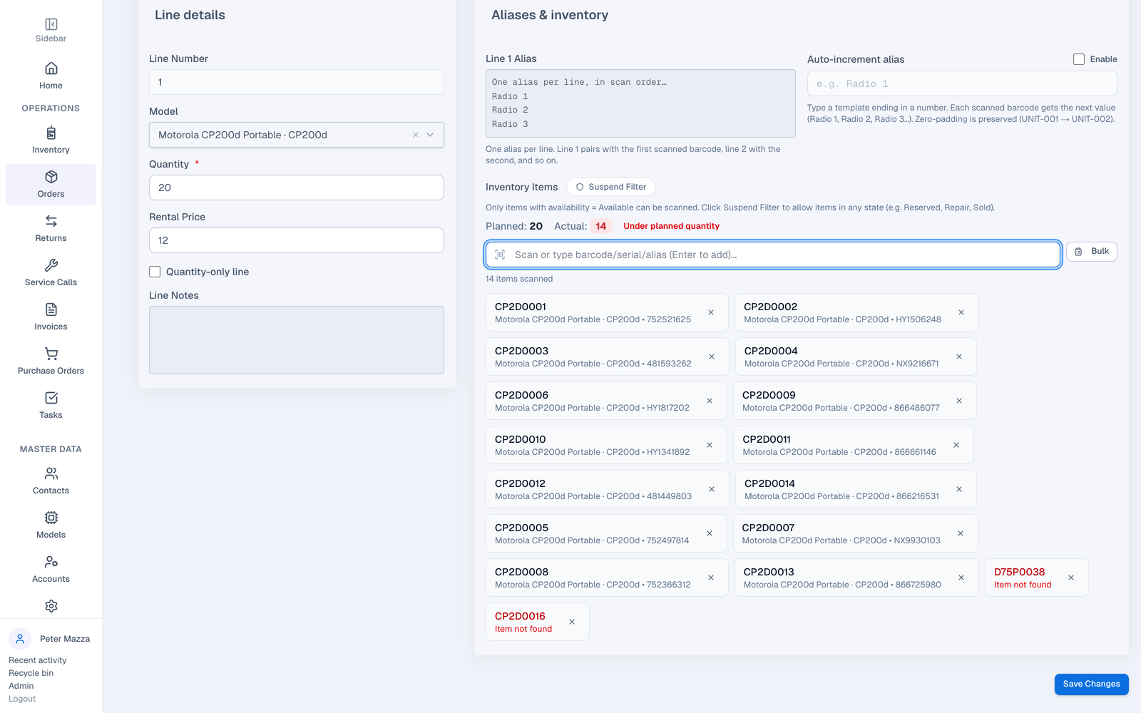
Task: Open Service Calls page
Action: click(x=51, y=273)
